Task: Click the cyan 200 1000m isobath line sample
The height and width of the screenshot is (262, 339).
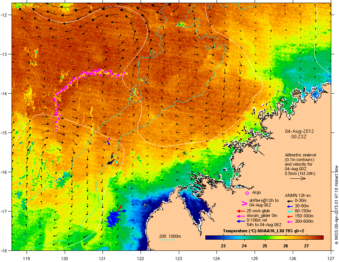Action: [167, 240]
